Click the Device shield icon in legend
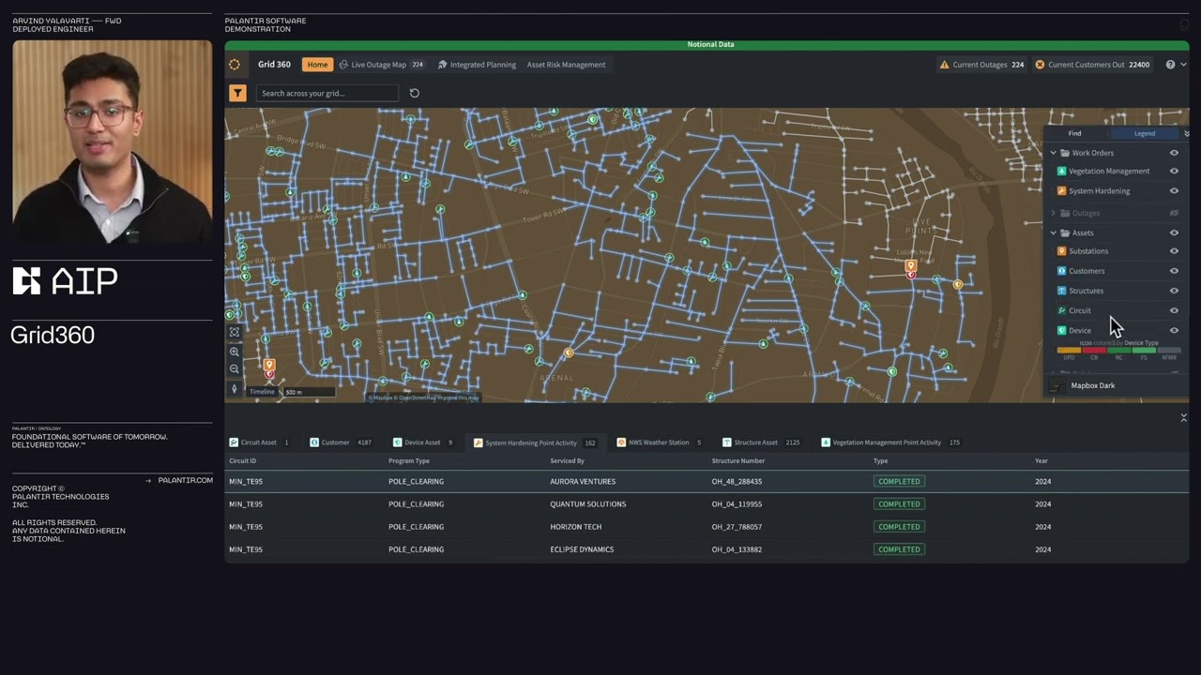Viewport: 1201px width, 675px height. [x=1061, y=330]
